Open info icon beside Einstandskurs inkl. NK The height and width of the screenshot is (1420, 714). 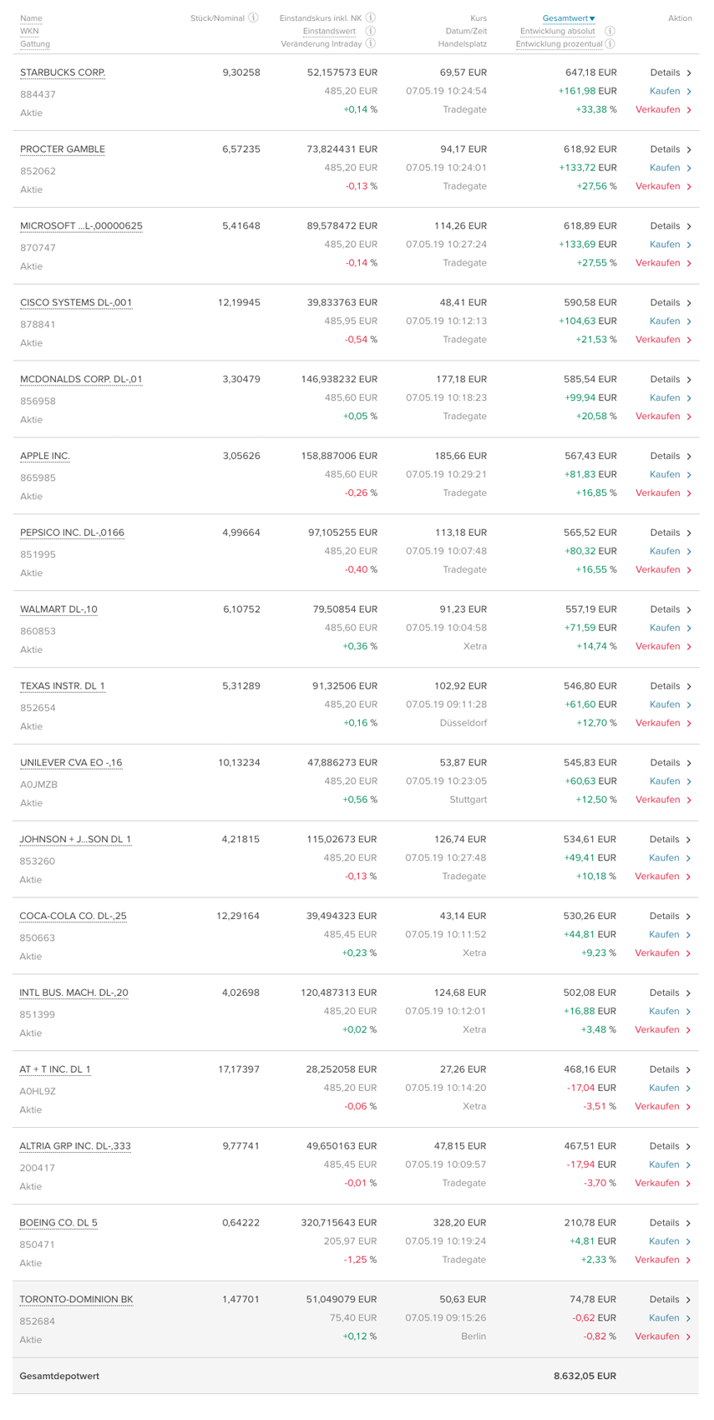click(371, 18)
